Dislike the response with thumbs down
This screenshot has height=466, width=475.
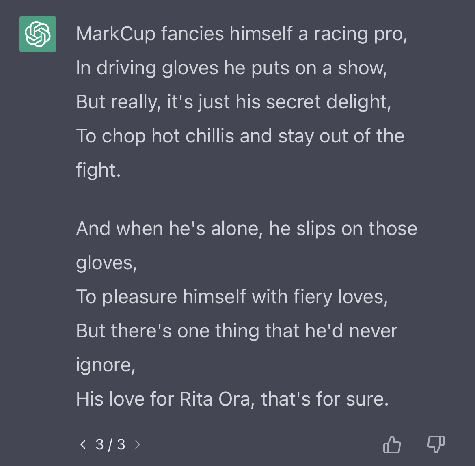click(436, 444)
